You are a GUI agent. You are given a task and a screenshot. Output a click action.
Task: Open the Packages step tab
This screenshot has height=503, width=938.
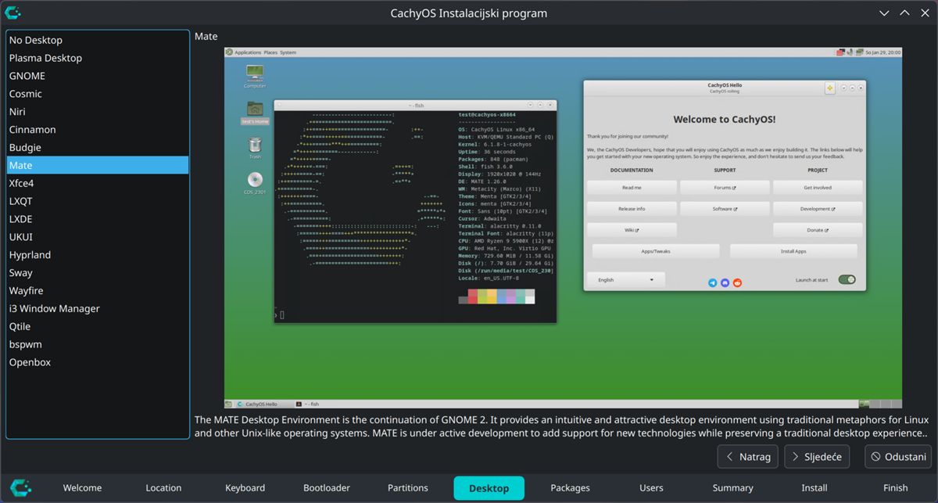click(570, 487)
